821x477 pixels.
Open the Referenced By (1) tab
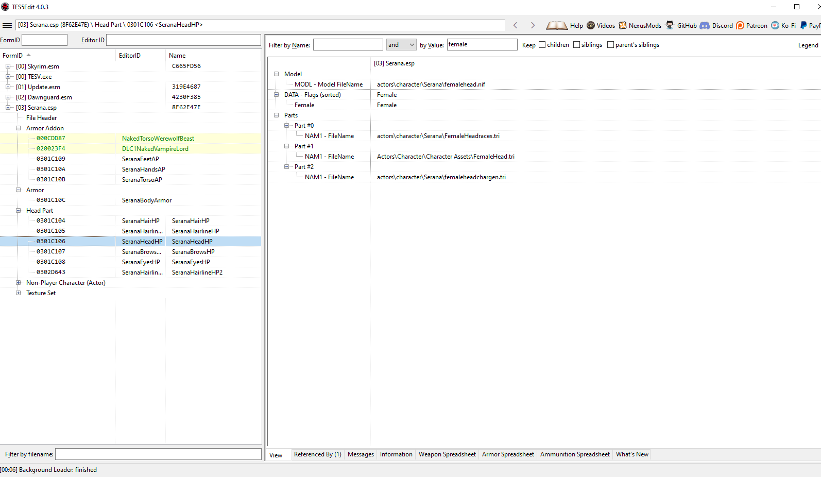coord(317,454)
